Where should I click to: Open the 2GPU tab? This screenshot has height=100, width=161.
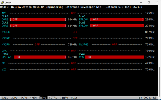[x=14, y=98]
